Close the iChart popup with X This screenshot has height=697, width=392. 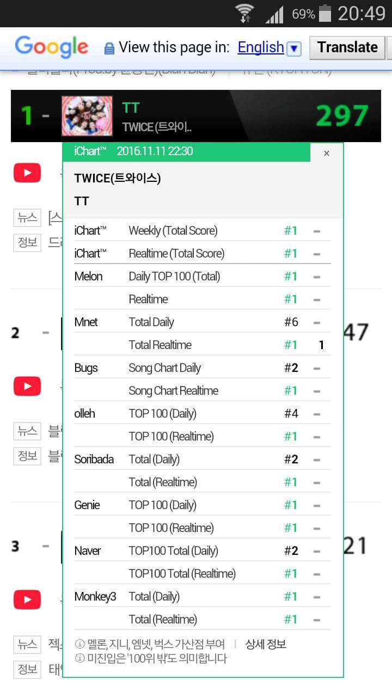coord(327,153)
